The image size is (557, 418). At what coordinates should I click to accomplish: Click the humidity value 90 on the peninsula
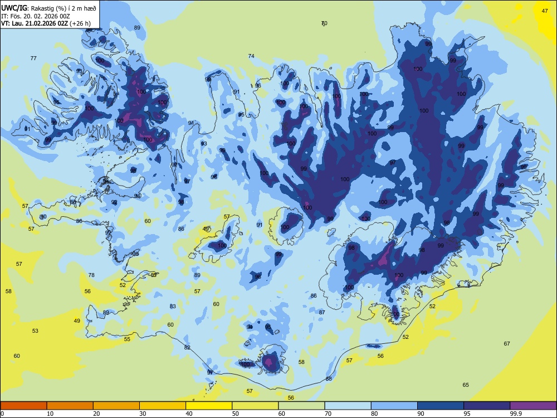(x=43, y=217)
